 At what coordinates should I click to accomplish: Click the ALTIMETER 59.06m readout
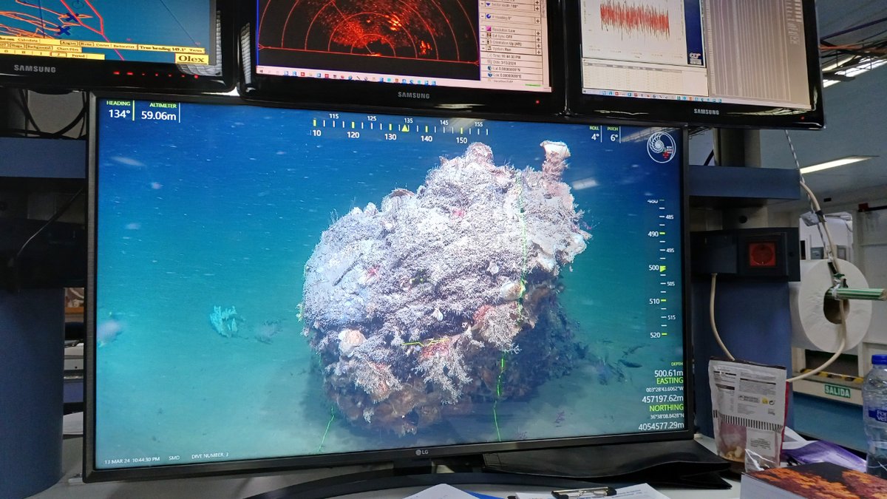point(159,111)
